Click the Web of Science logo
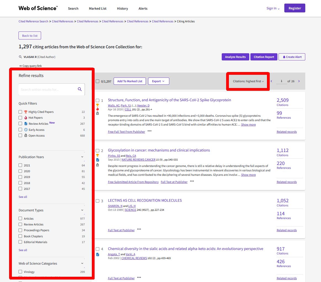The width and height of the screenshot is (321, 282). pyautogui.click(x=38, y=8)
